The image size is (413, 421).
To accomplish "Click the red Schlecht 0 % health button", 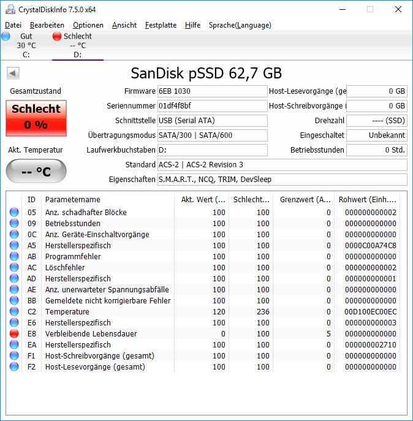I will [36, 118].
